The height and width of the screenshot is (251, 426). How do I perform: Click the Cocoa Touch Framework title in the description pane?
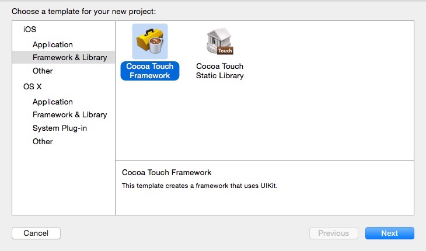click(166, 173)
